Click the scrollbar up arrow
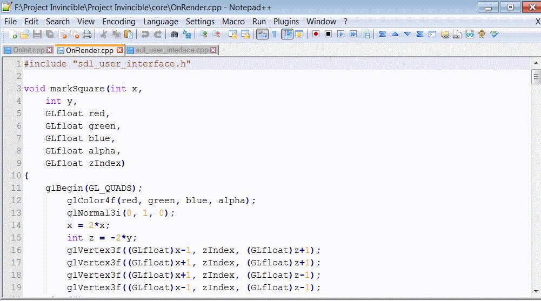 click(x=536, y=63)
